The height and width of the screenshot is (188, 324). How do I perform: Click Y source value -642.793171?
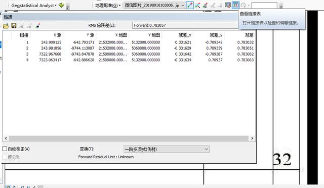[x=84, y=42]
